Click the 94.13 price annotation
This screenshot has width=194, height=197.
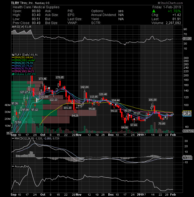pyautogui.click(x=114, y=111)
